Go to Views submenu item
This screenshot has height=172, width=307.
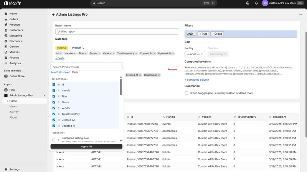pos(13,107)
